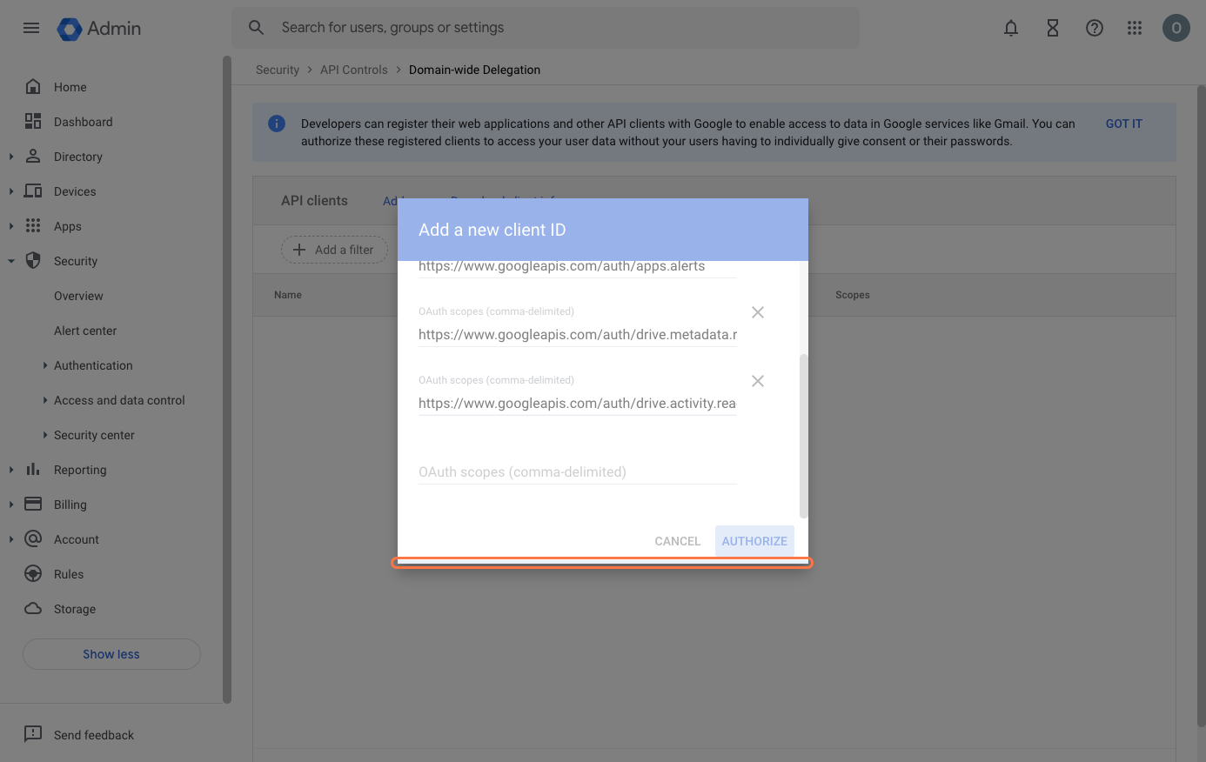Expand the Authentication submenu

point(45,365)
